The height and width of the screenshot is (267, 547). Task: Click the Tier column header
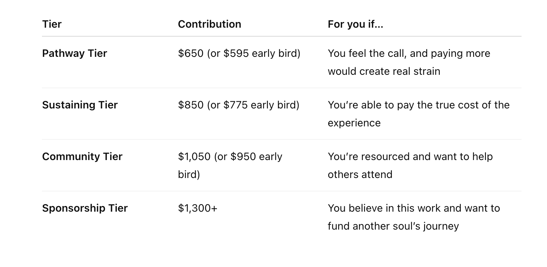[x=52, y=24]
